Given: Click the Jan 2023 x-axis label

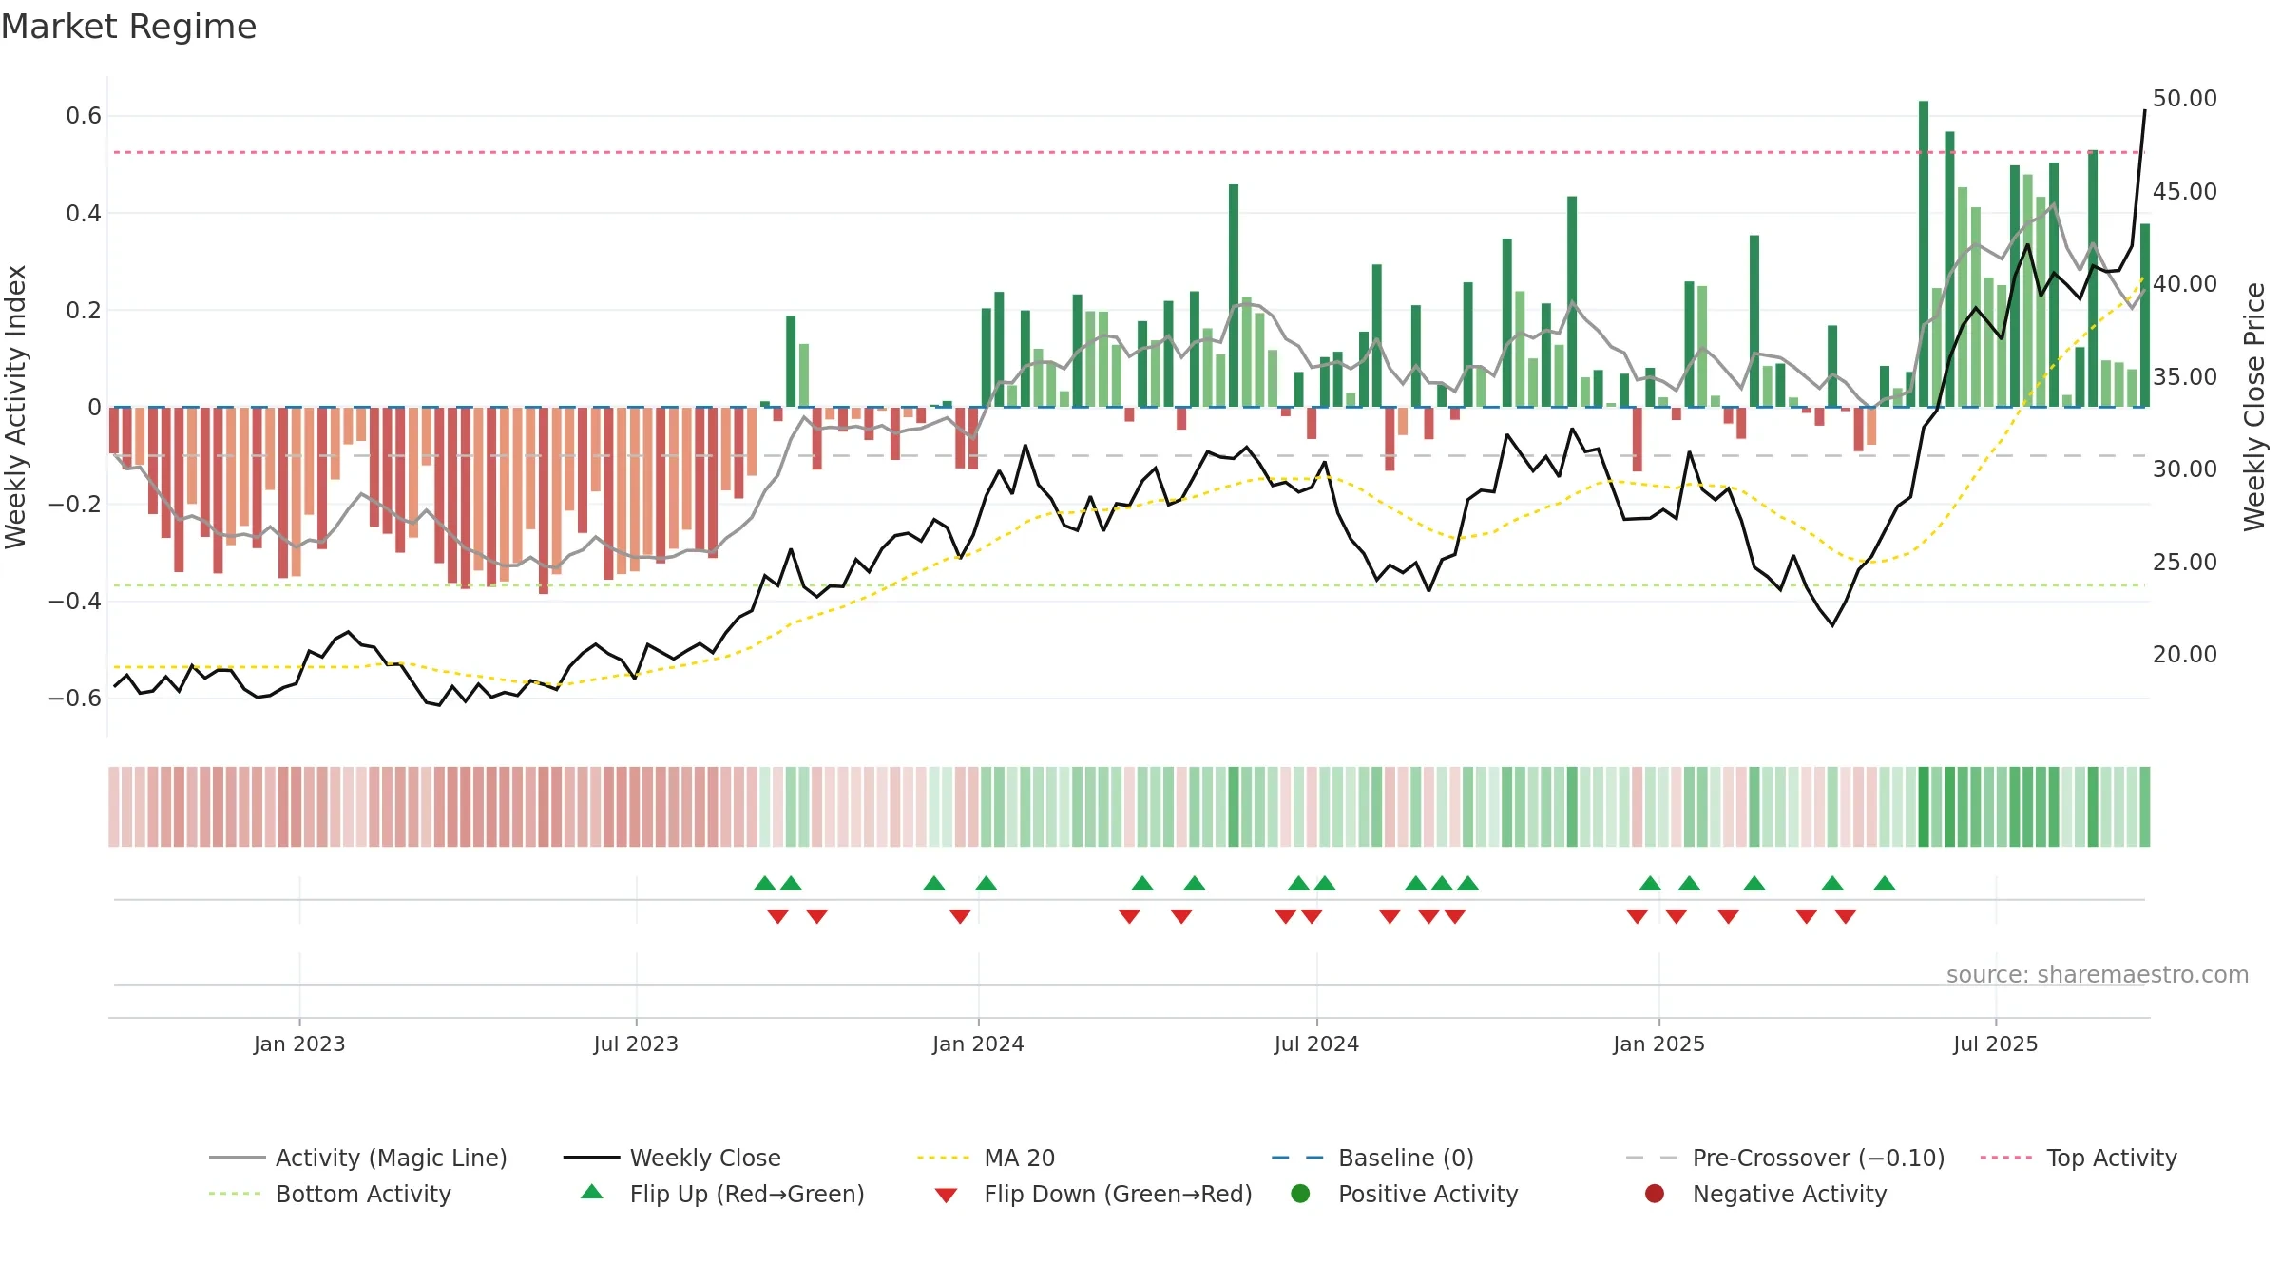Looking at the screenshot, I should point(299,1044).
